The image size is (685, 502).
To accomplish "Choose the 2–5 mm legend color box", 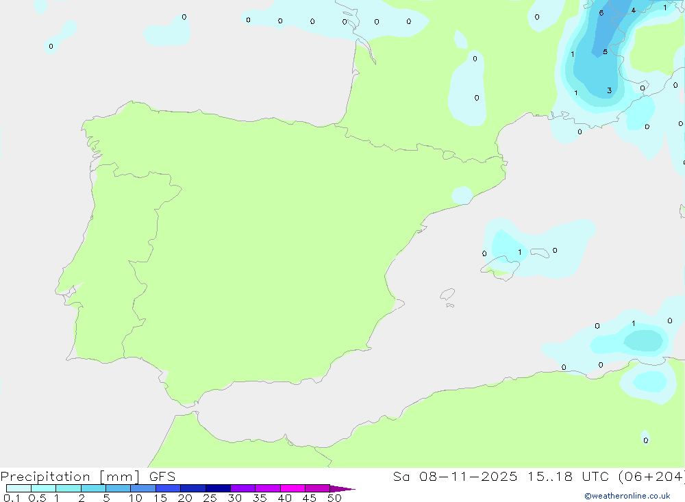I will [x=93, y=488].
